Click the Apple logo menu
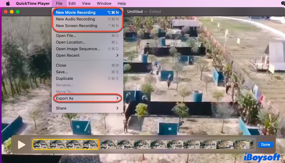 pyautogui.click(x=8, y=3)
